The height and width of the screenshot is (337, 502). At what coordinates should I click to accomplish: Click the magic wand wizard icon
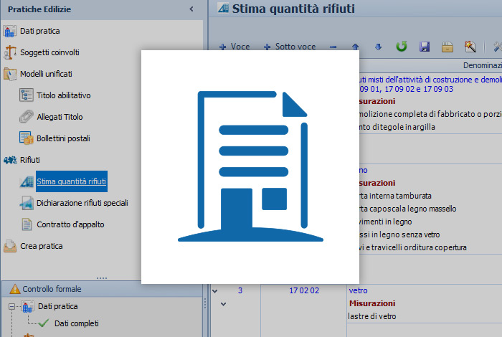[x=470, y=47]
